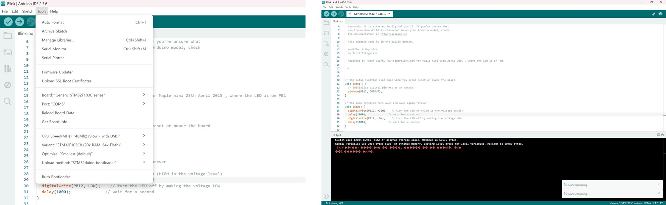Viewport: 666px width, 205px height.
Task: Open editor more-actions ellipsis in right window
Action: coord(663,21)
